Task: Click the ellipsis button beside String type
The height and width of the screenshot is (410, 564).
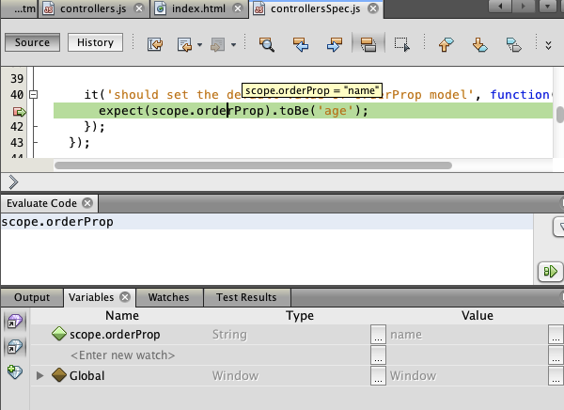Action: click(378, 335)
